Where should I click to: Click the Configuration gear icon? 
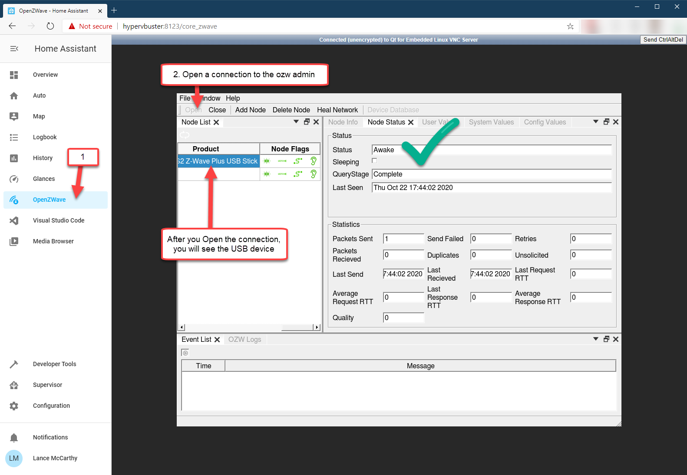14,406
